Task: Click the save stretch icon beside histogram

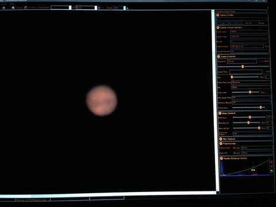Action: [271, 171]
